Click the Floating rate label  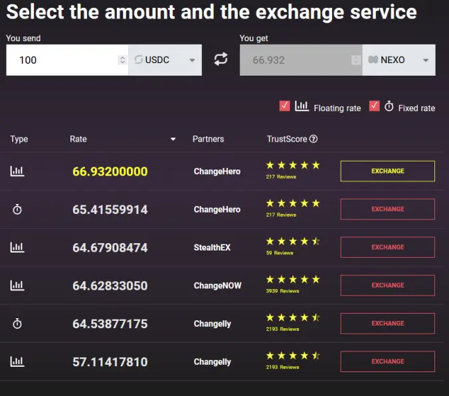(337, 108)
